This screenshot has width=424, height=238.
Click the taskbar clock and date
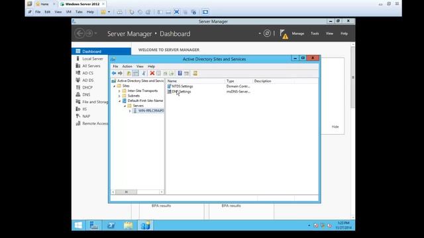click(x=343, y=225)
